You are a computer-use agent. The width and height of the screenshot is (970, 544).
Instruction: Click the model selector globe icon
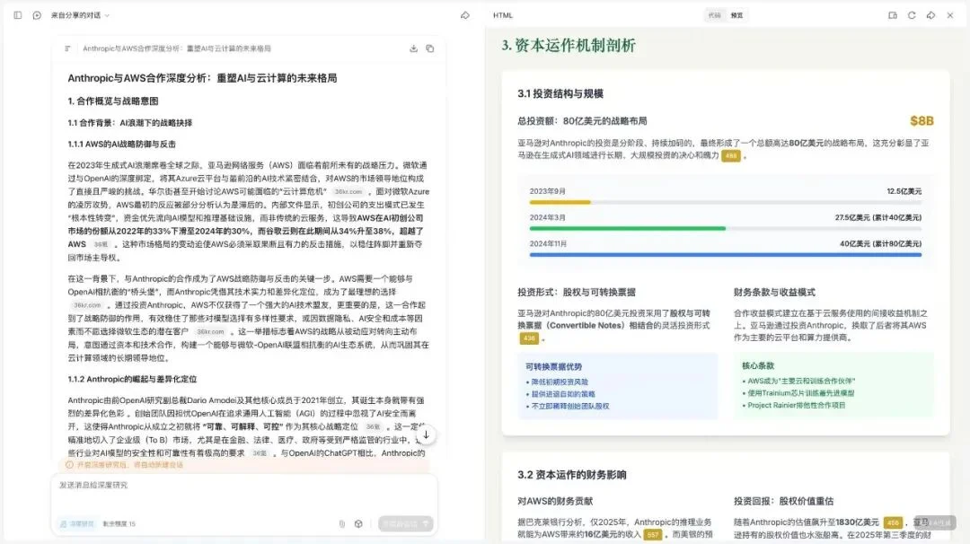(357, 524)
